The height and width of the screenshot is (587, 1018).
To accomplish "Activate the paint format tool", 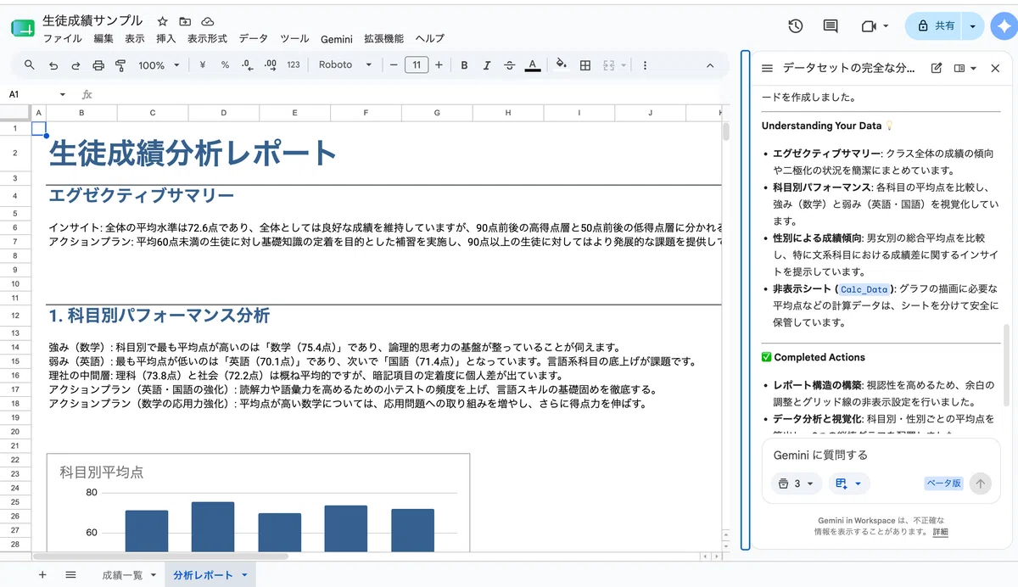I will point(120,65).
